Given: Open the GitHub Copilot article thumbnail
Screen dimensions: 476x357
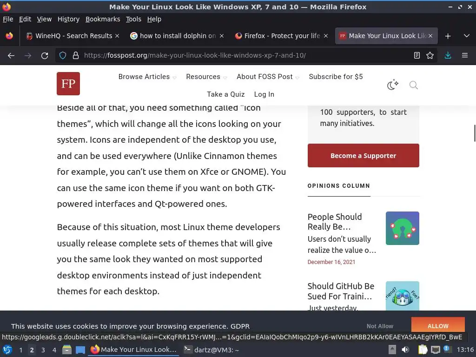Looking at the screenshot, I should [402, 296].
